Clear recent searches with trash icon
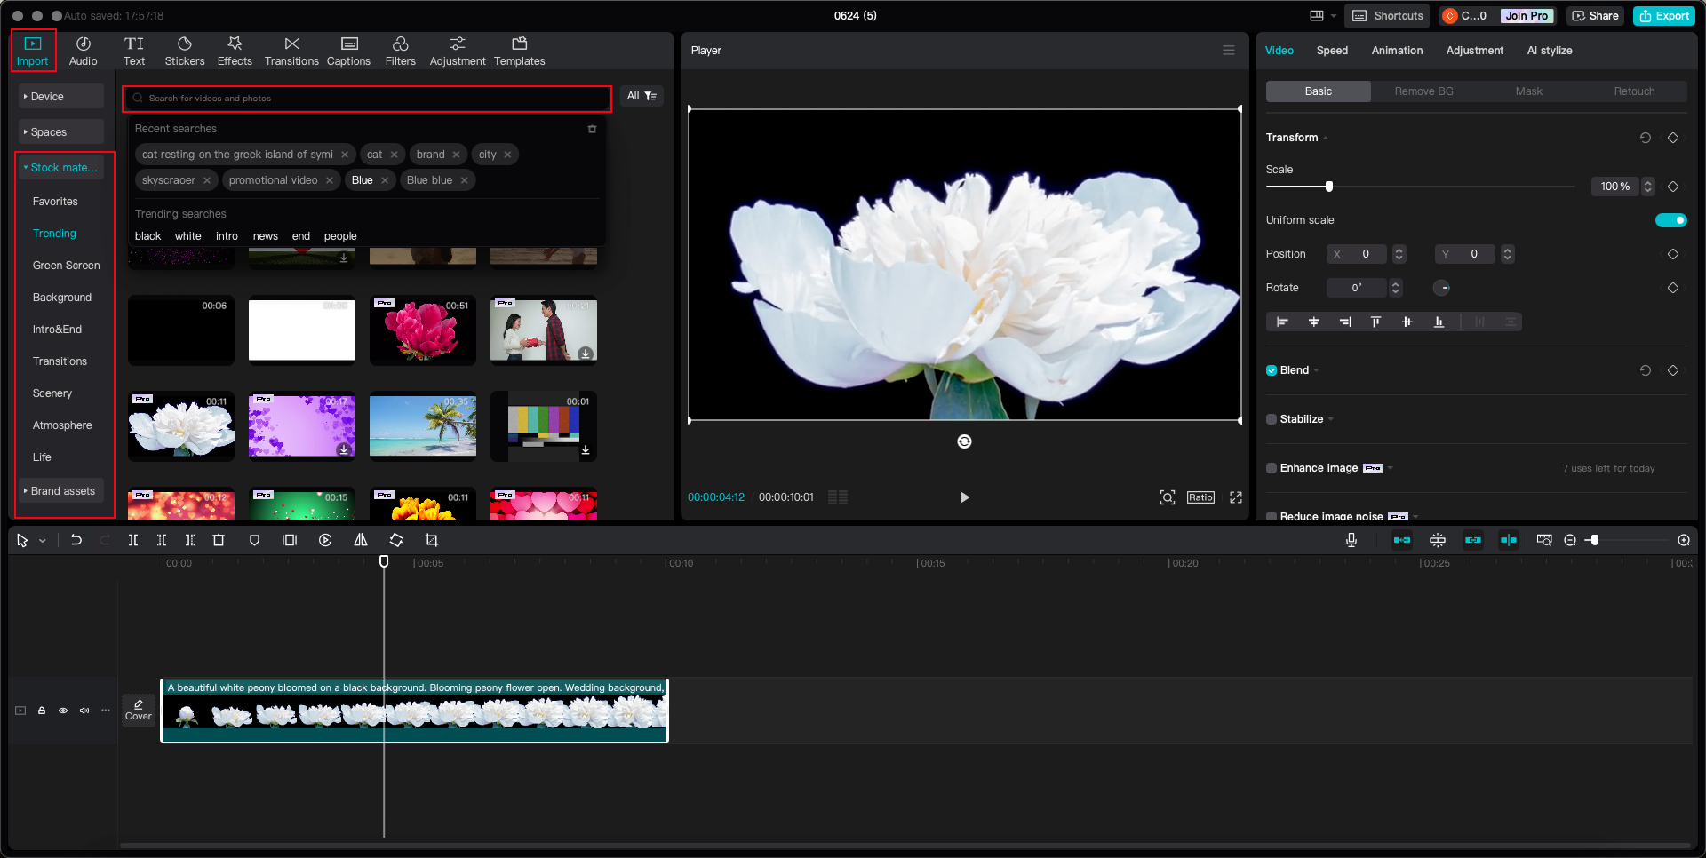The width and height of the screenshot is (1706, 858). pos(592,129)
